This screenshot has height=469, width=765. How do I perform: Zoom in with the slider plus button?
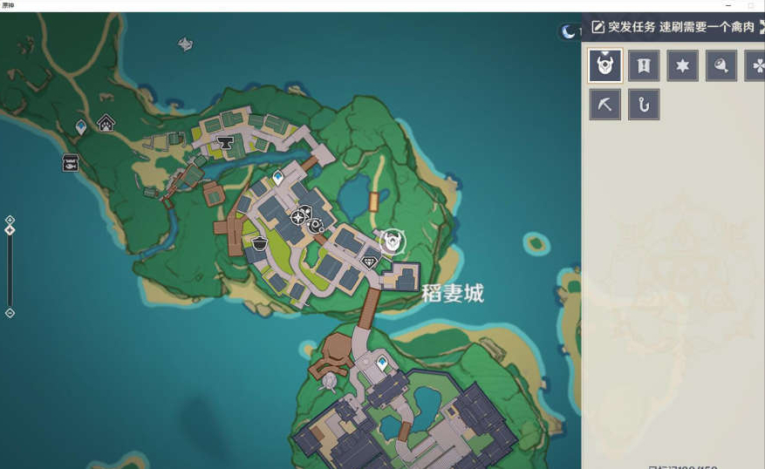click(10, 220)
